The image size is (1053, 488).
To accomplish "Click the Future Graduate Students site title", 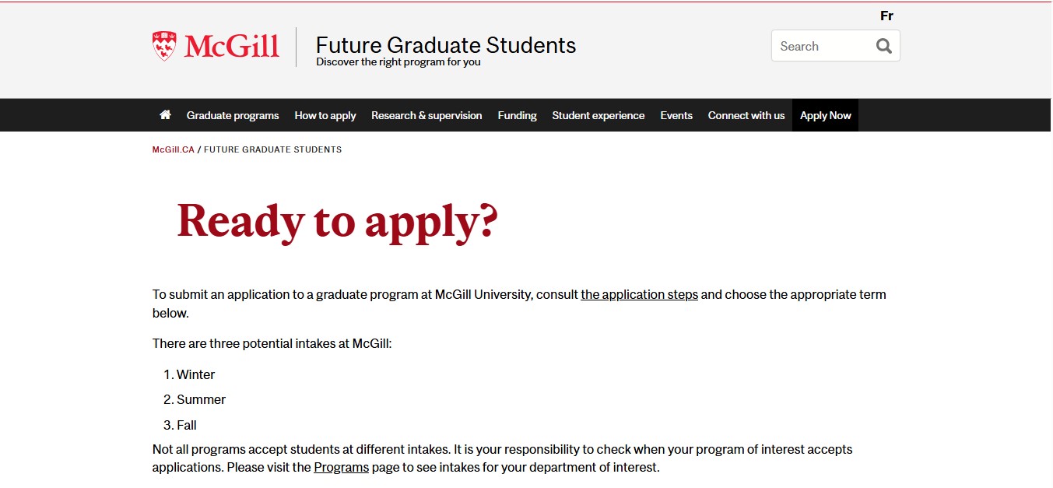I will (x=446, y=45).
